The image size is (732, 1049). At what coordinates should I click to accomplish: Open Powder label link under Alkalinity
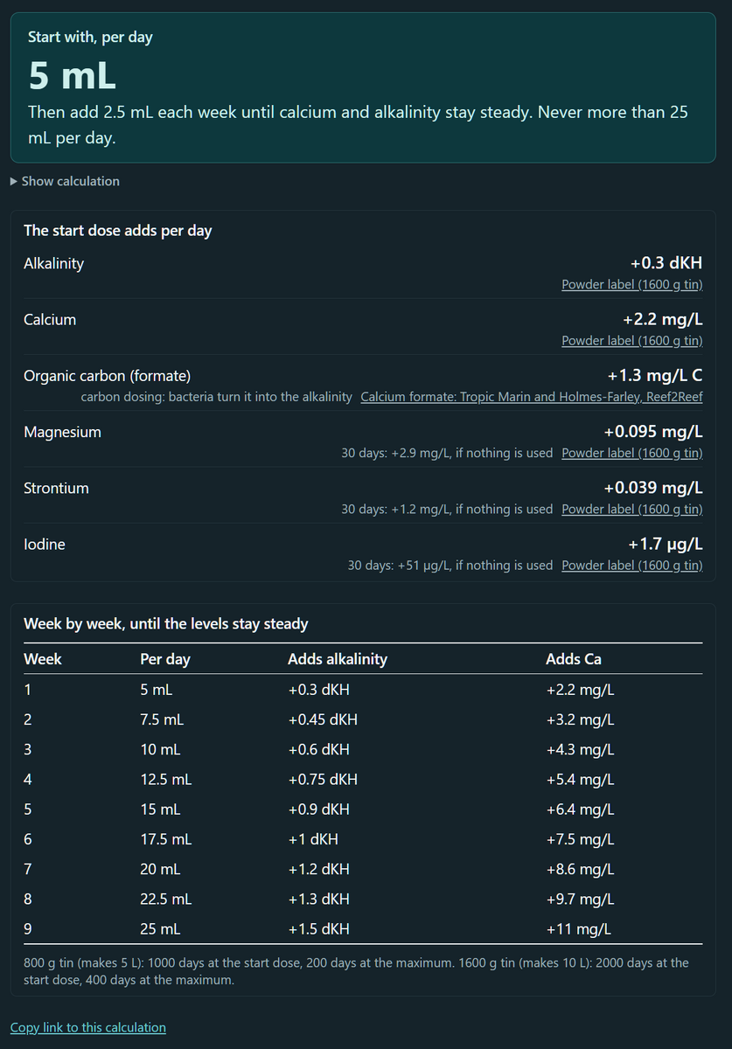pos(631,284)
